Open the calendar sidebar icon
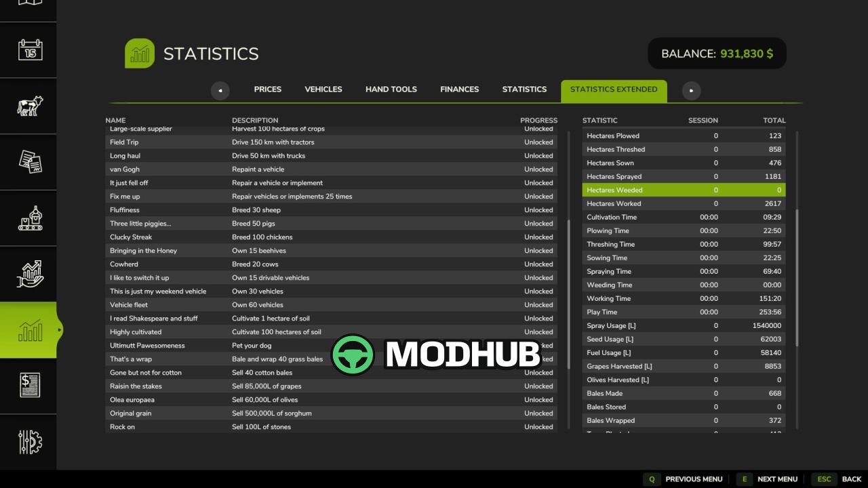The width and height of the screenshot is (868, 488). (30, 50)
